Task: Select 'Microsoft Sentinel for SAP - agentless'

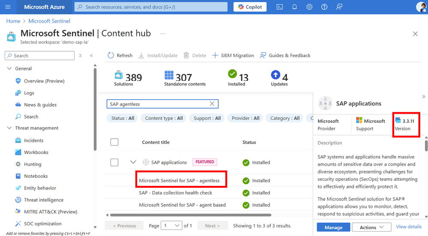Action: point(180,180)
